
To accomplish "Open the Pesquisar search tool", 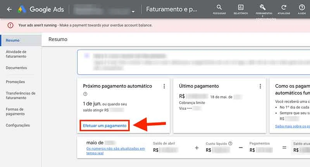I will [219, 9].
